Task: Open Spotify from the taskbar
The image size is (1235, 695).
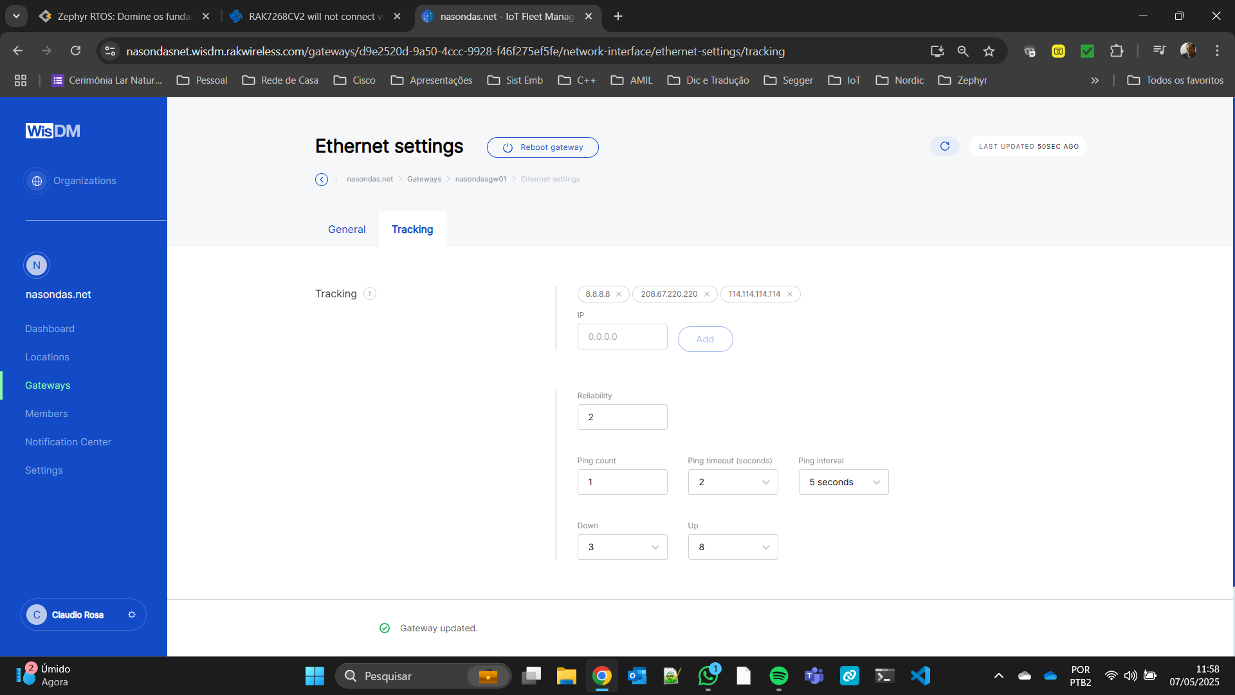Action: tap(778, 676)
